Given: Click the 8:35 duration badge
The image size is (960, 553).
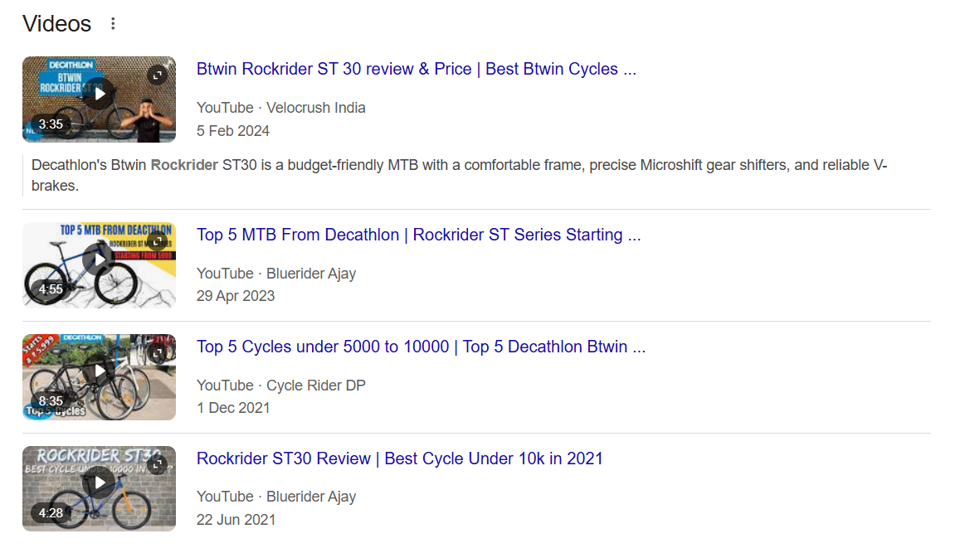Looking at the screenshot, I should point(51,401).
